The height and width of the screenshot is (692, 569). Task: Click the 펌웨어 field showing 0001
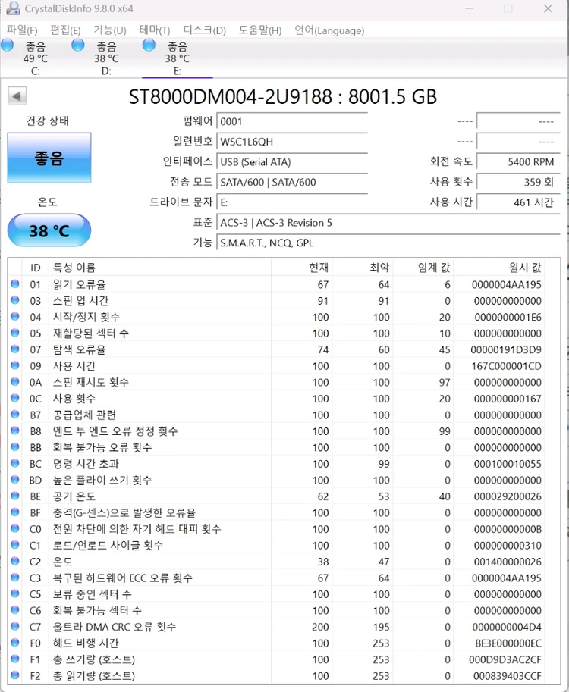tap(292, 121)
